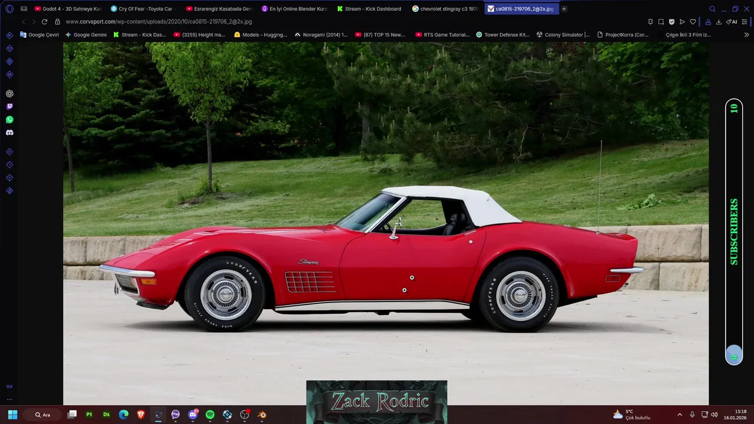Click the Ara taskbar search box
The width and height of the screenshot is (754, 424).
(42, 415)
